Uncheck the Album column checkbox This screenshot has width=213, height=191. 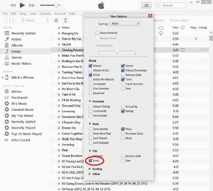tap(90, 66)
